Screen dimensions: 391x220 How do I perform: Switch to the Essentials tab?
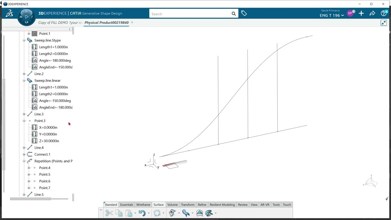[x=126, y=205]
